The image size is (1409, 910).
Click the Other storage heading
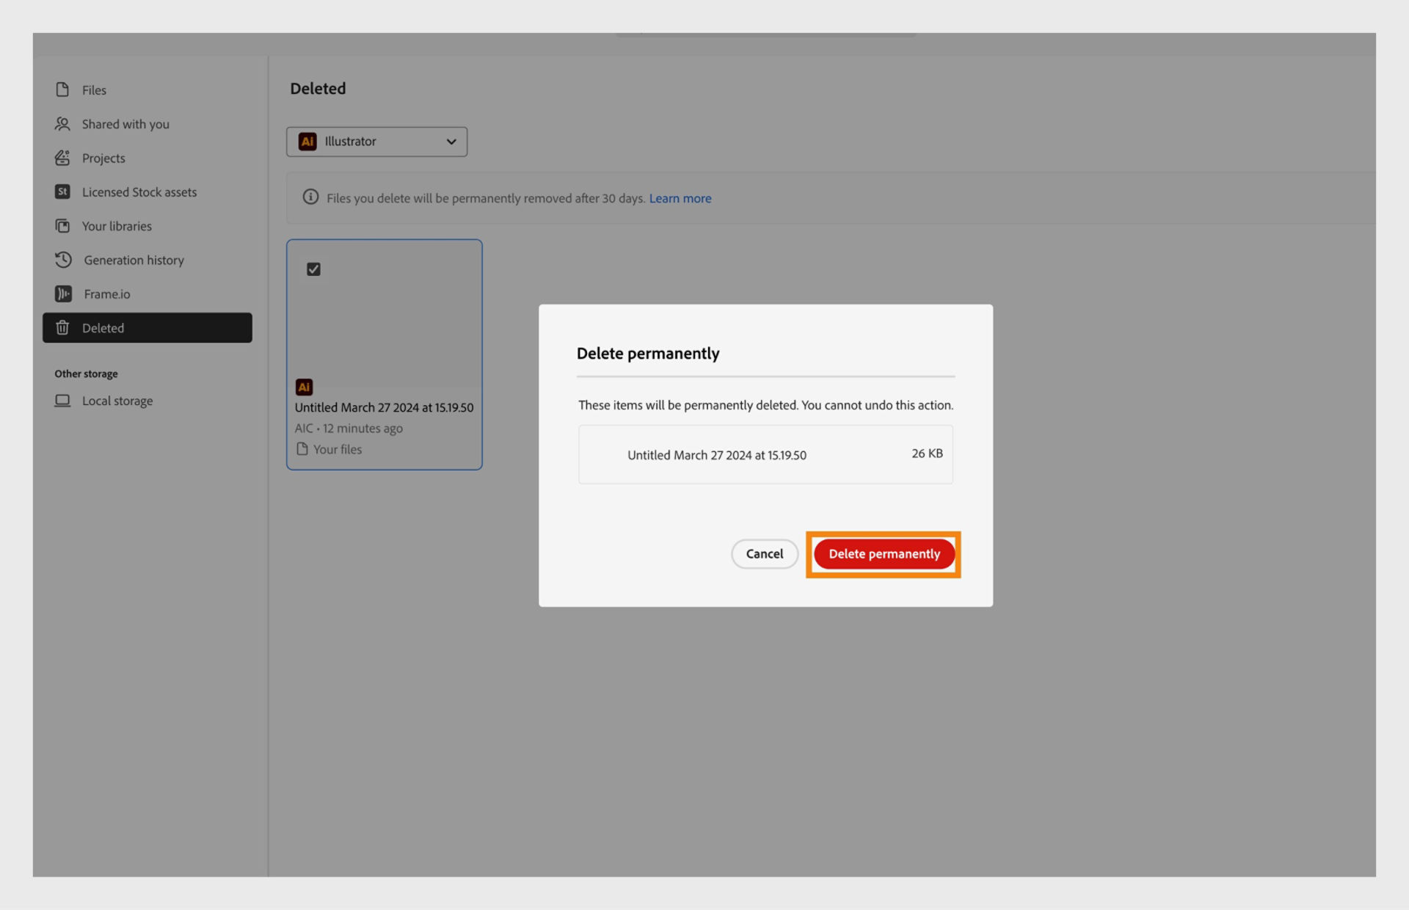point(86,374)
